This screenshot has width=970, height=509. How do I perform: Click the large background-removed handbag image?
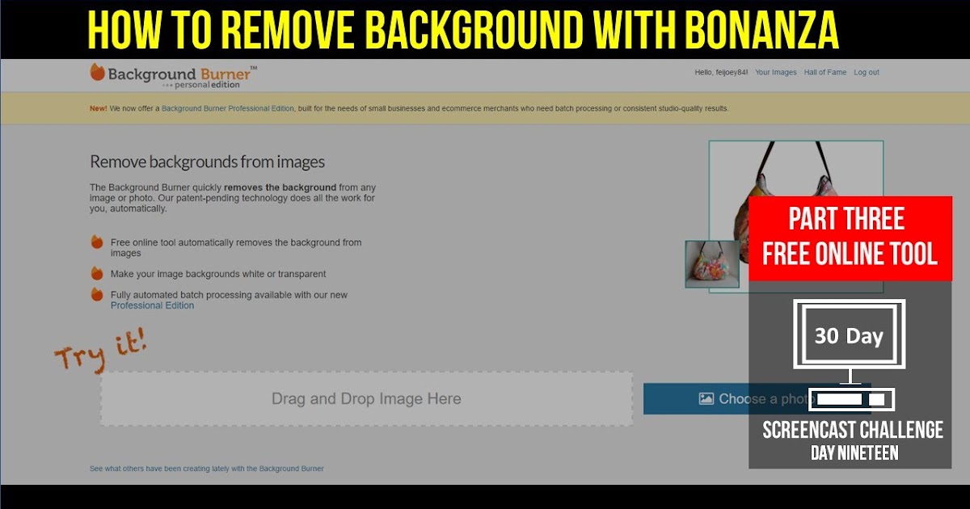795,216
